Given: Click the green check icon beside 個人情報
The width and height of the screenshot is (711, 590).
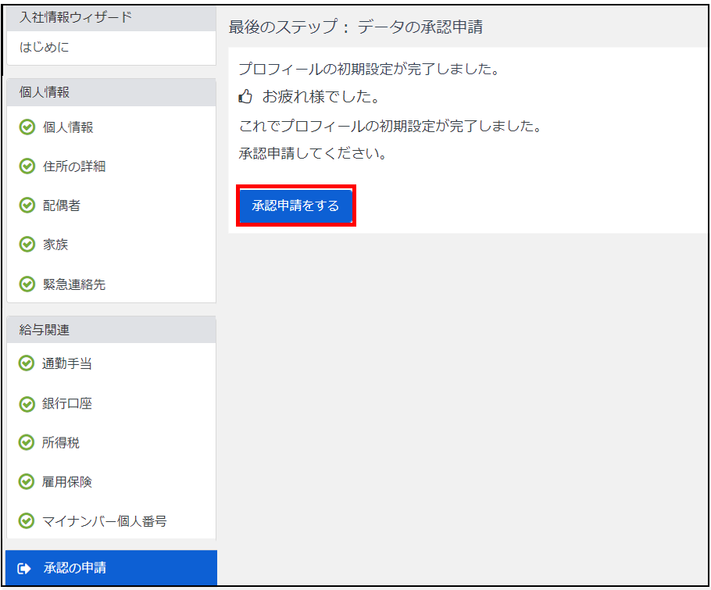Looking at the screenshot, I should [27, 127].
